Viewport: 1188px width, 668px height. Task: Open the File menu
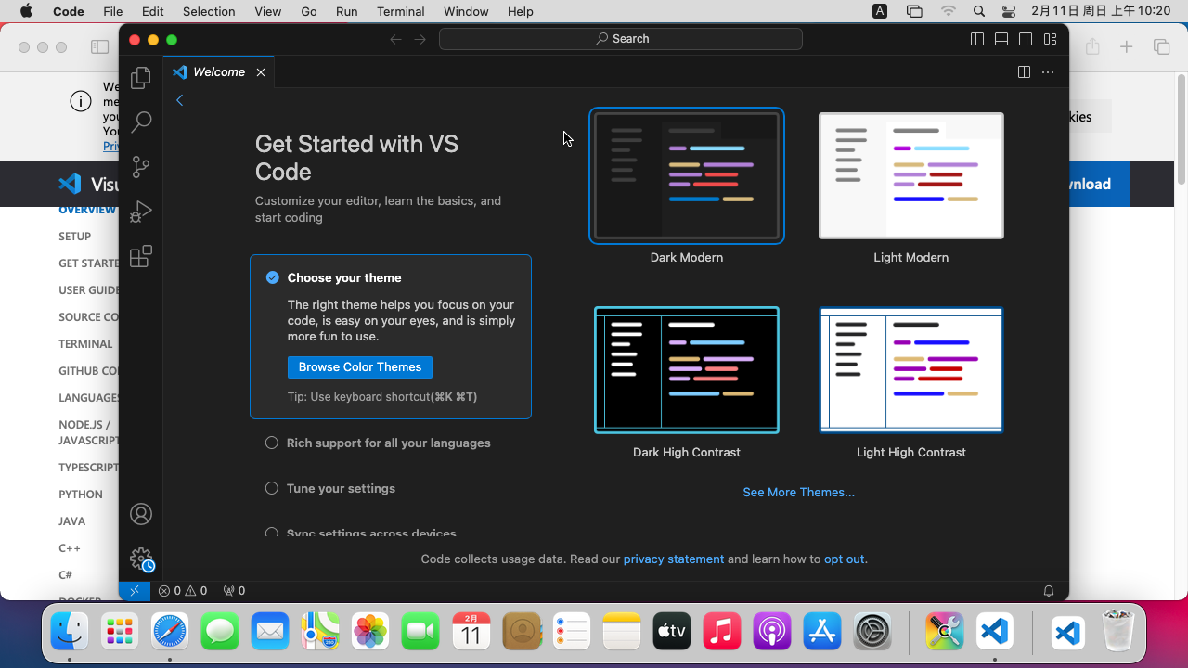click(x=113, y=11)
